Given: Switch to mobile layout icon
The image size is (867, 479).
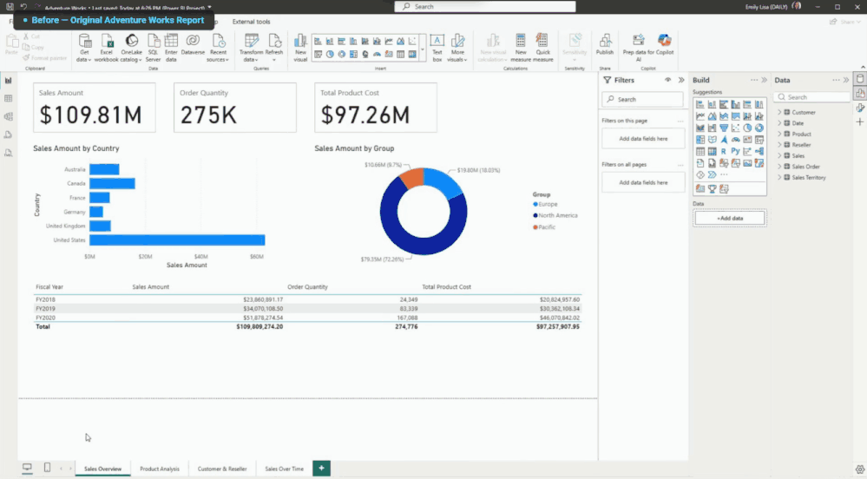Looking at the screenshot, I should coord(47,468).
